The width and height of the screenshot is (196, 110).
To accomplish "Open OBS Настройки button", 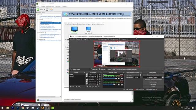I will pyautogui.click(x=153, y=84).
